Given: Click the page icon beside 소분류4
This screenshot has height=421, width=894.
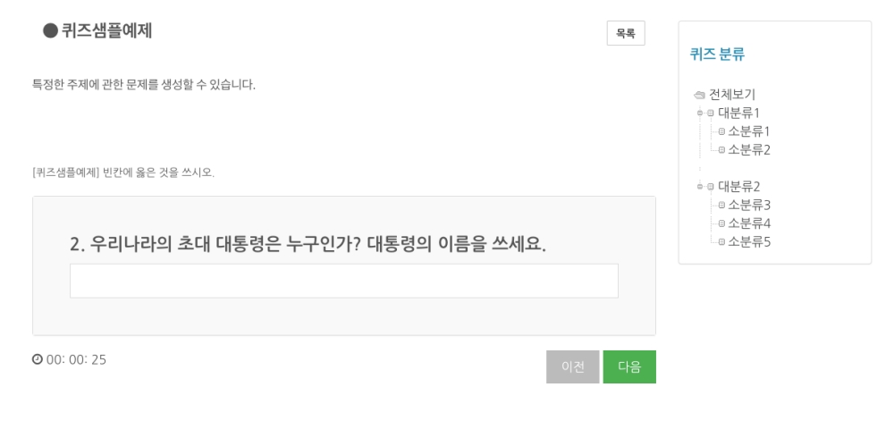Looking at the screenshot, I should [x=721, y=223].
